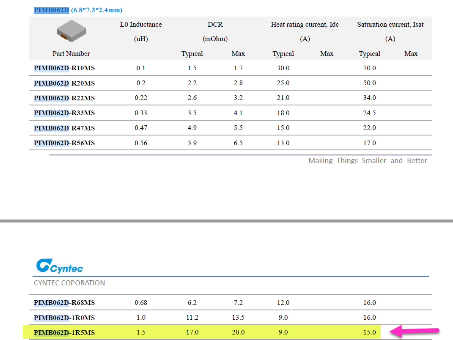The height and width of the screenshot is (340, 453).
Task: Click heat rating current value 12.0
Action: [283, 303]
